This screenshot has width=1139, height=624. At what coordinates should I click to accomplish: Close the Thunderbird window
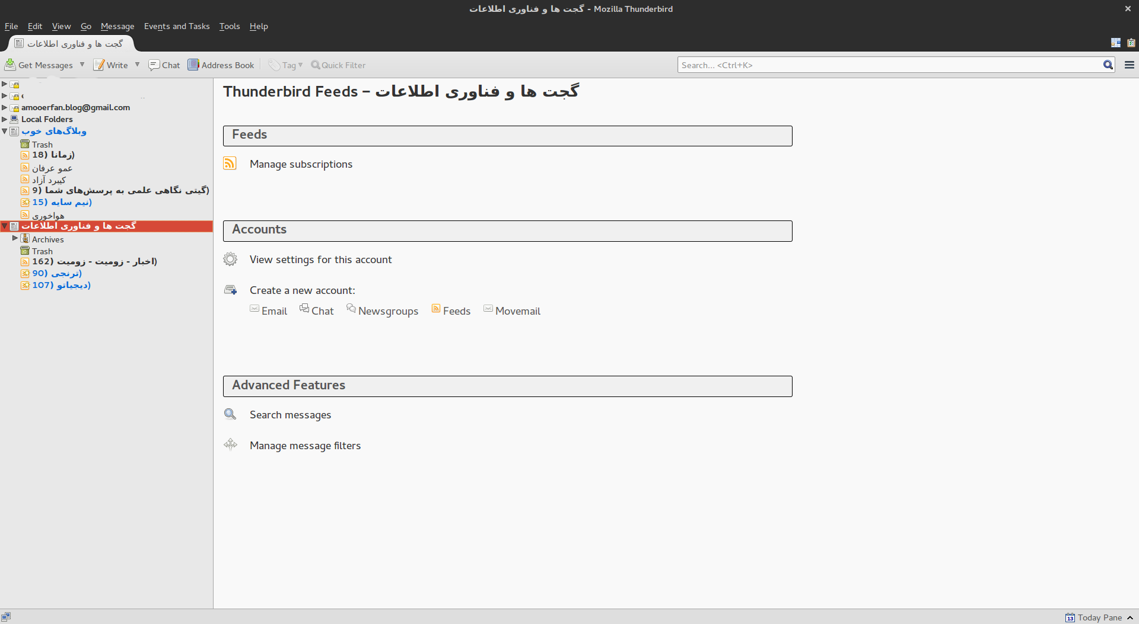click(1128, 8)
